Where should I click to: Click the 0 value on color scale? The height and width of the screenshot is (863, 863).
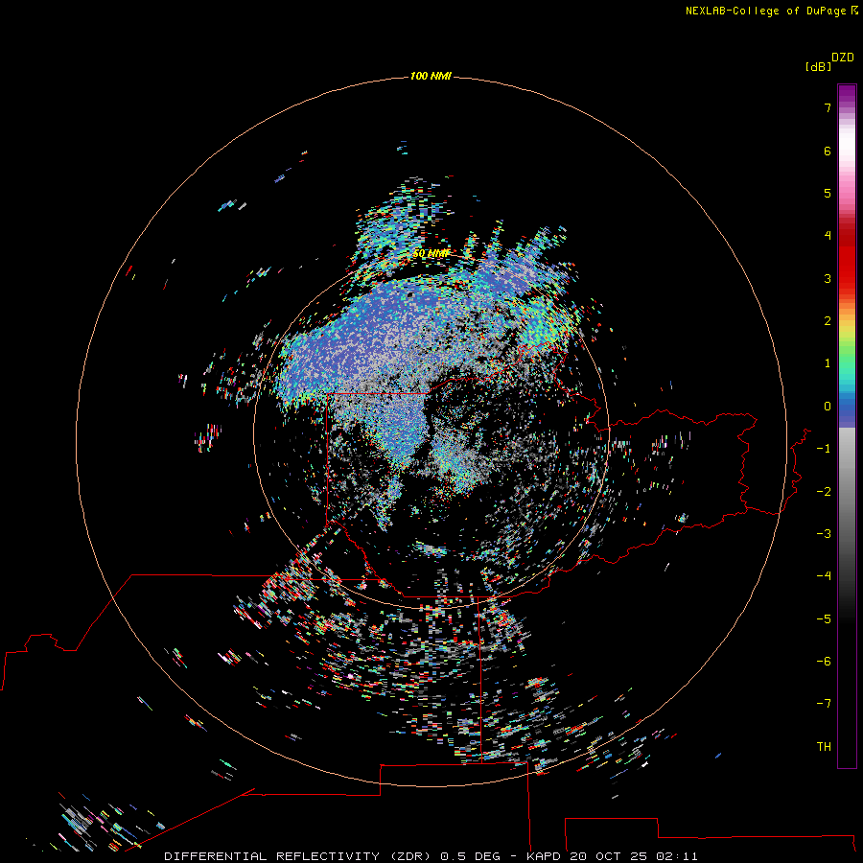click(828, 407)
